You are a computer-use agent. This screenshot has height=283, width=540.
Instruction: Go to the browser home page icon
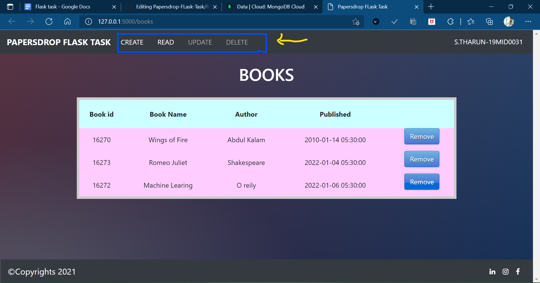coord(67,21)
